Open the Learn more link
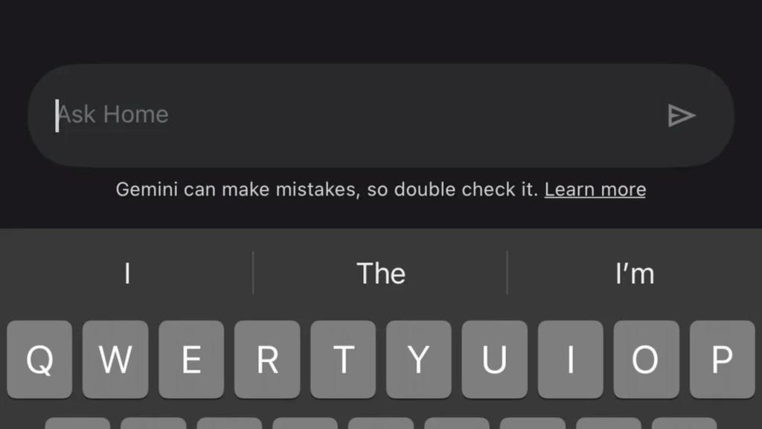762x429 pixels. (595, 189)
